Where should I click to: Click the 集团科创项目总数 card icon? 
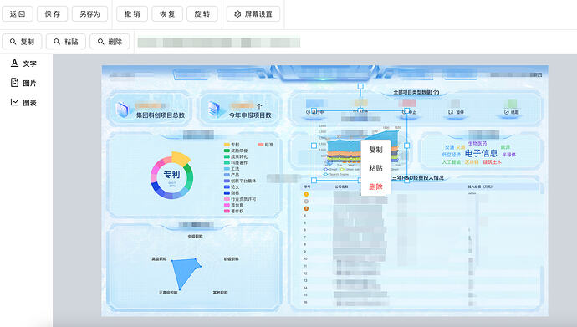[x=123, y=110]
